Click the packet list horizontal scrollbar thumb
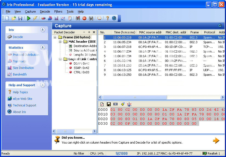Viewport: 226px width, 157px height. pos(135,97)
